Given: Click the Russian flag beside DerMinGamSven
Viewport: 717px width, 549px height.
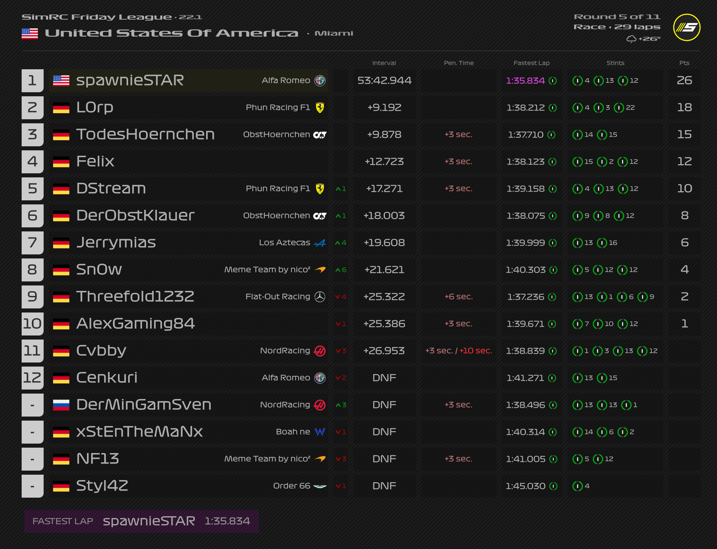Looking at the screenshot, I should (61, 405).
